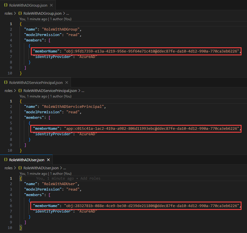
Task: Open the roles breadcrumb above RoleWithADServicePrincipal.json editor
Action: click(9, 91)
